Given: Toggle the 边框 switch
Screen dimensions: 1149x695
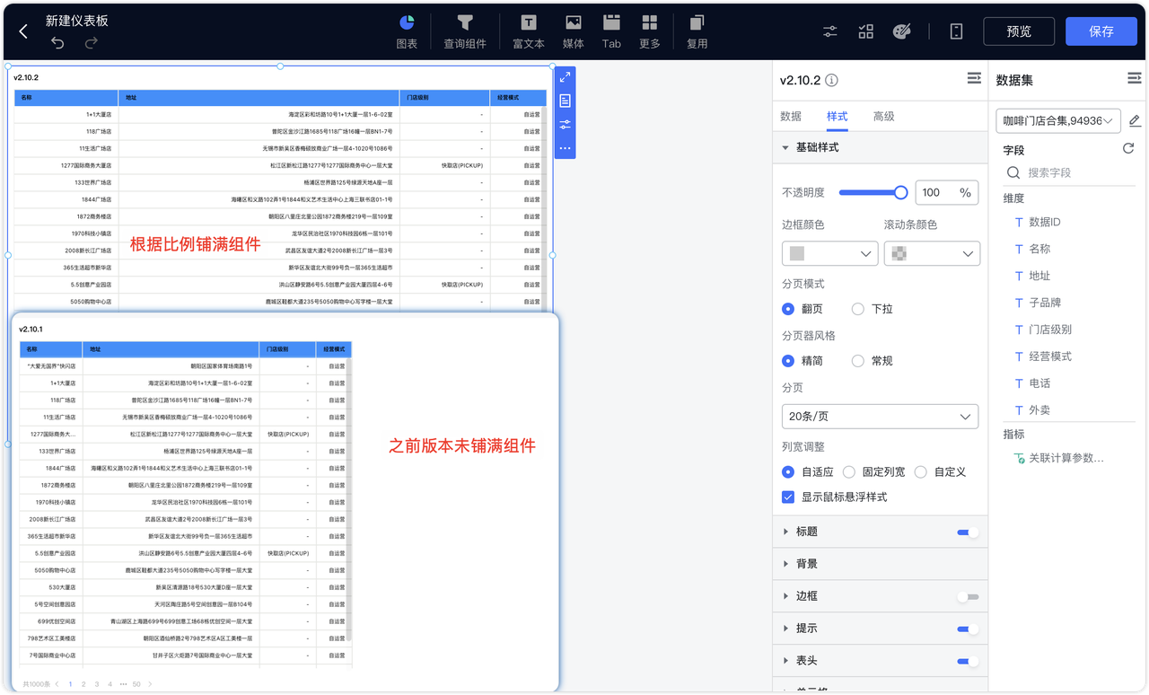Looking at the screenshot, I should pos(968,597).
